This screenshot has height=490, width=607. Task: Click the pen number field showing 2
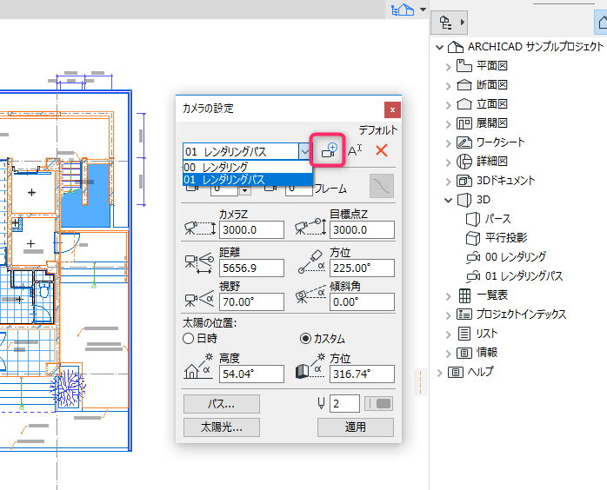(x=344, y=404)
